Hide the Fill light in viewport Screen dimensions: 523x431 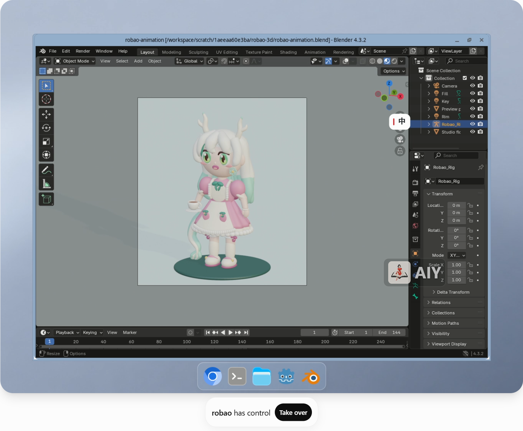(x=472, y=93)
